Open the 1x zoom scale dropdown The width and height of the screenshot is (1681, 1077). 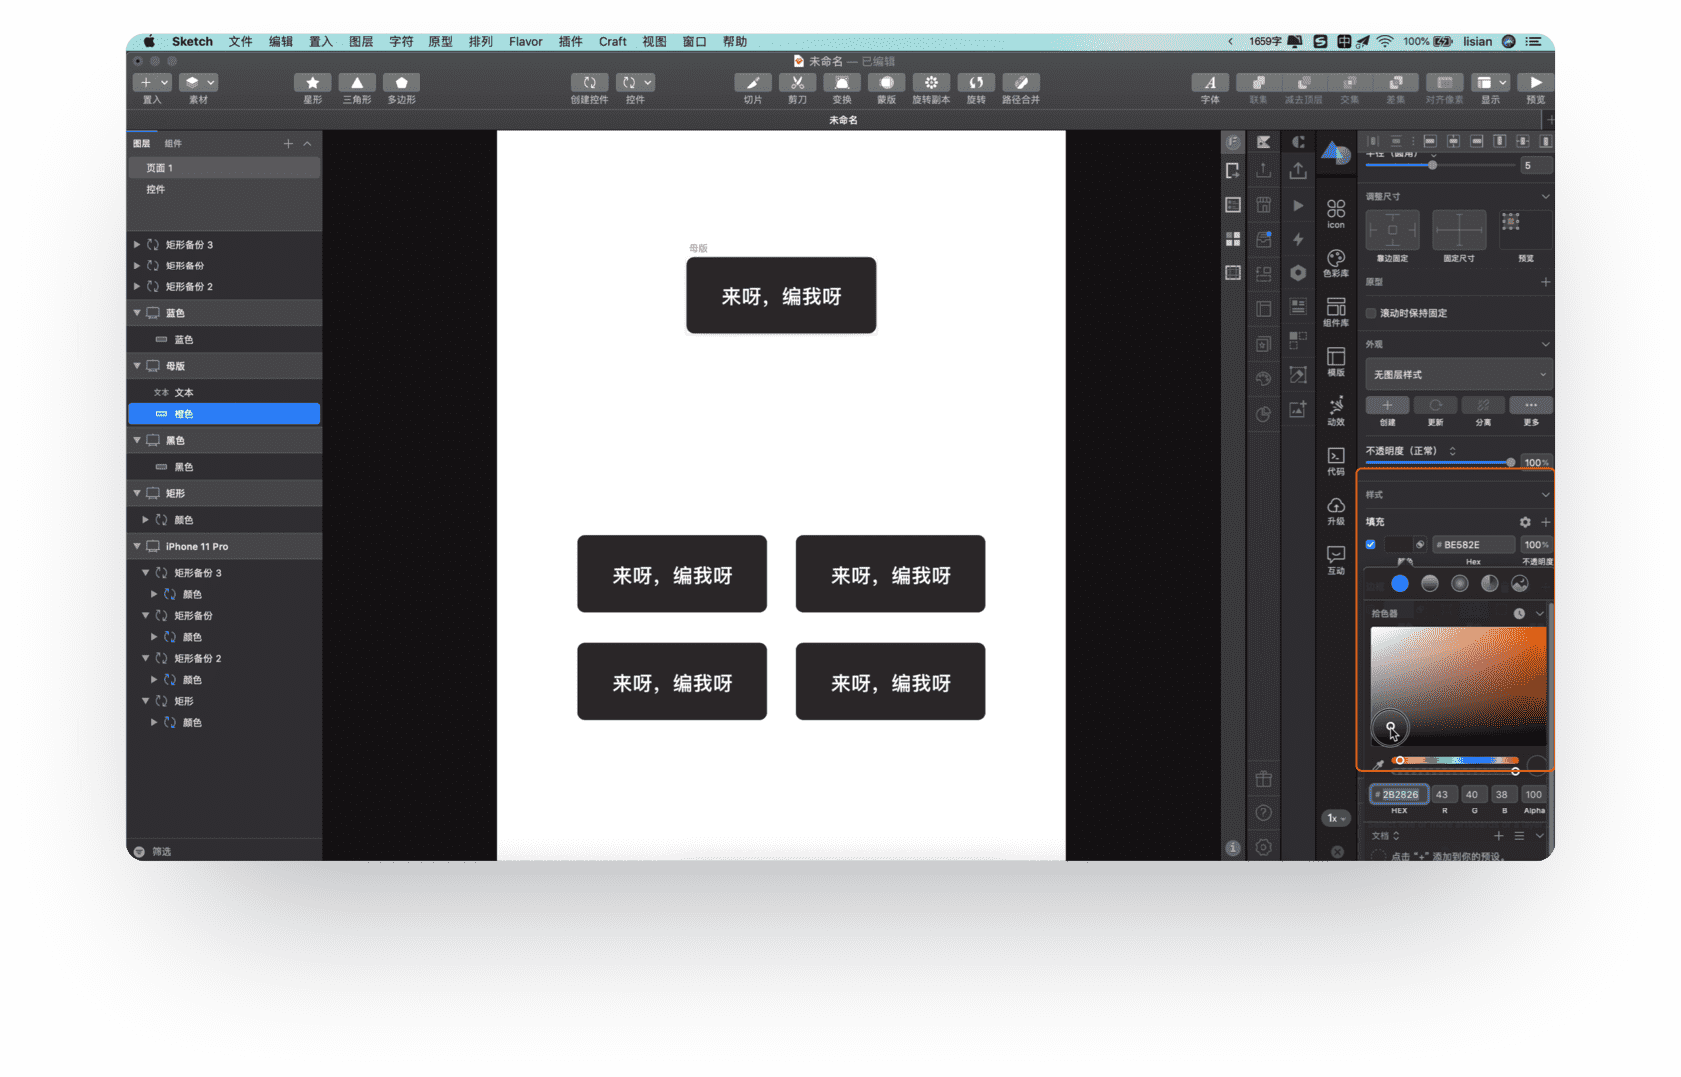[x=1337, y=818]
